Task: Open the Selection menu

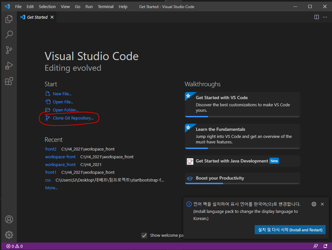Action: pyautogui.click(x=47, y=6)
